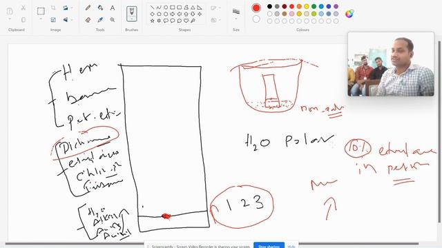Viewport: 442px width, 248px height.
Task: Select the Text tool
Action: tap(113, 8)
